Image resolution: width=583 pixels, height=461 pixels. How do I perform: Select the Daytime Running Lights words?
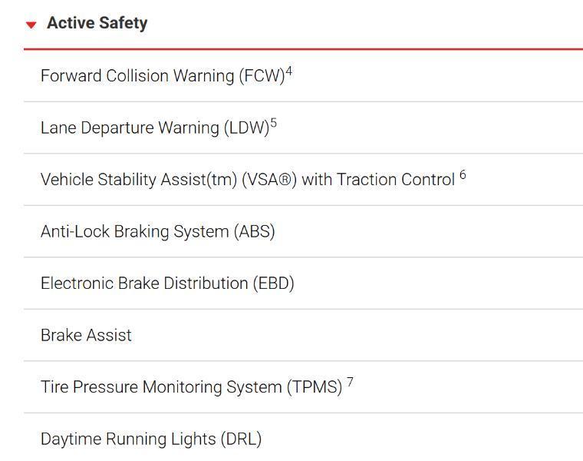128,439
